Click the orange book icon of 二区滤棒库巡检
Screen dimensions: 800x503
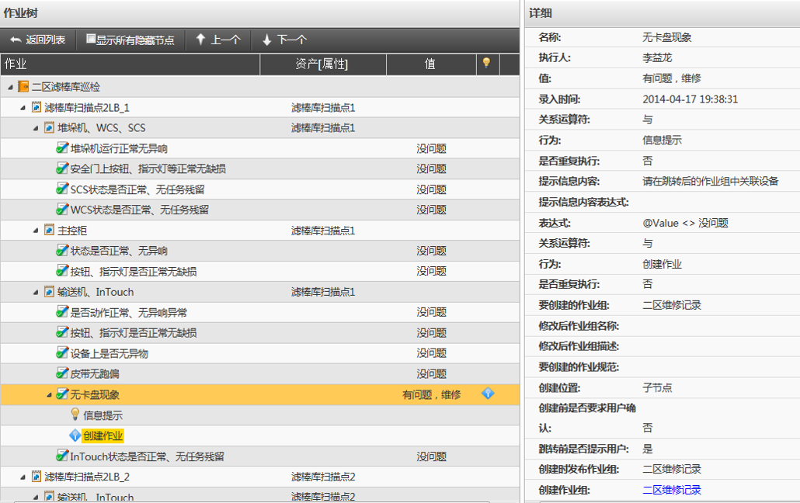(23, 87)
